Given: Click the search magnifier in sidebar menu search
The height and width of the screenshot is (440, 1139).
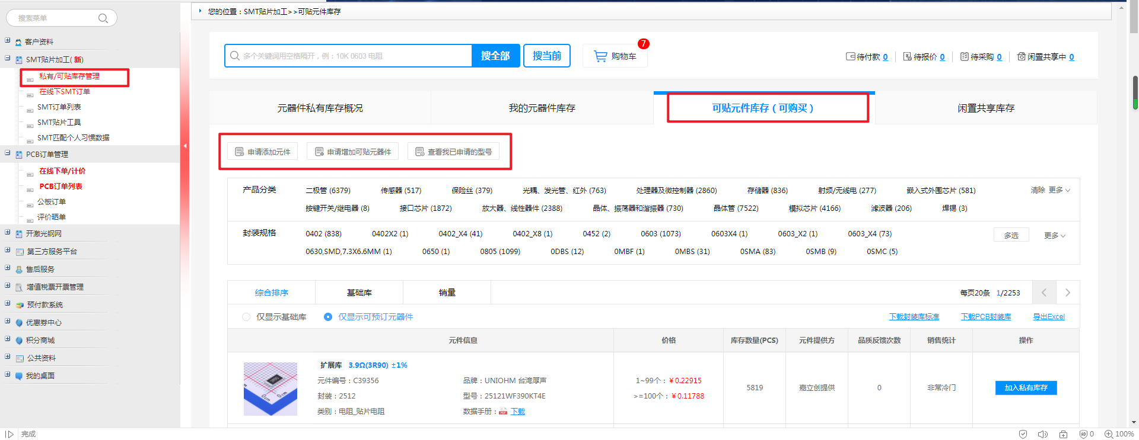Looking at the screenshot, I should [103, 18].
